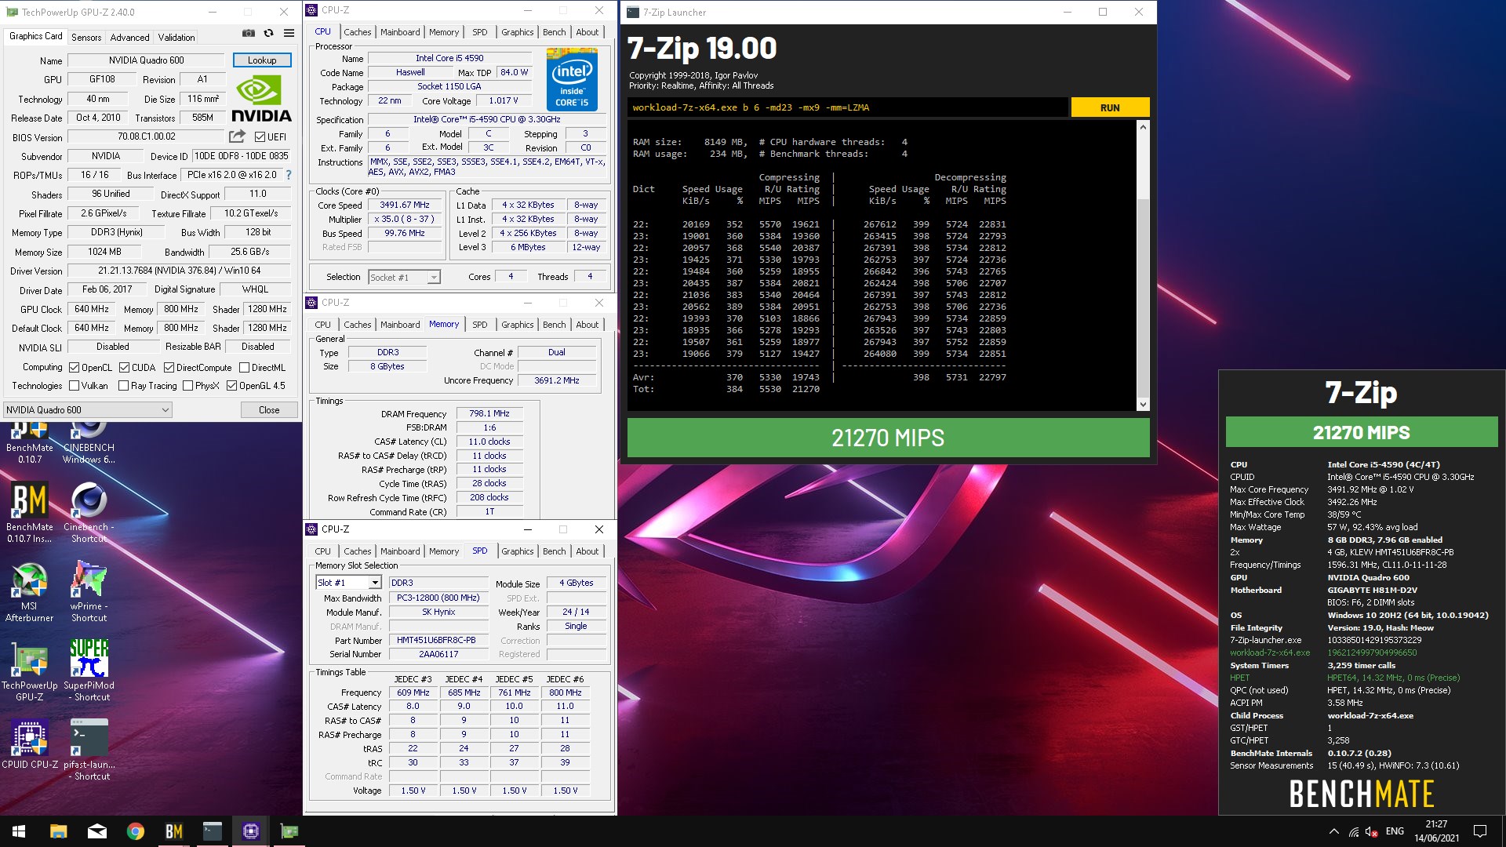The height and width of the screenshot is (847, 1506).
Task: Open TechPowerUp GPU-Z desktop icon
Action: point(30,671)
